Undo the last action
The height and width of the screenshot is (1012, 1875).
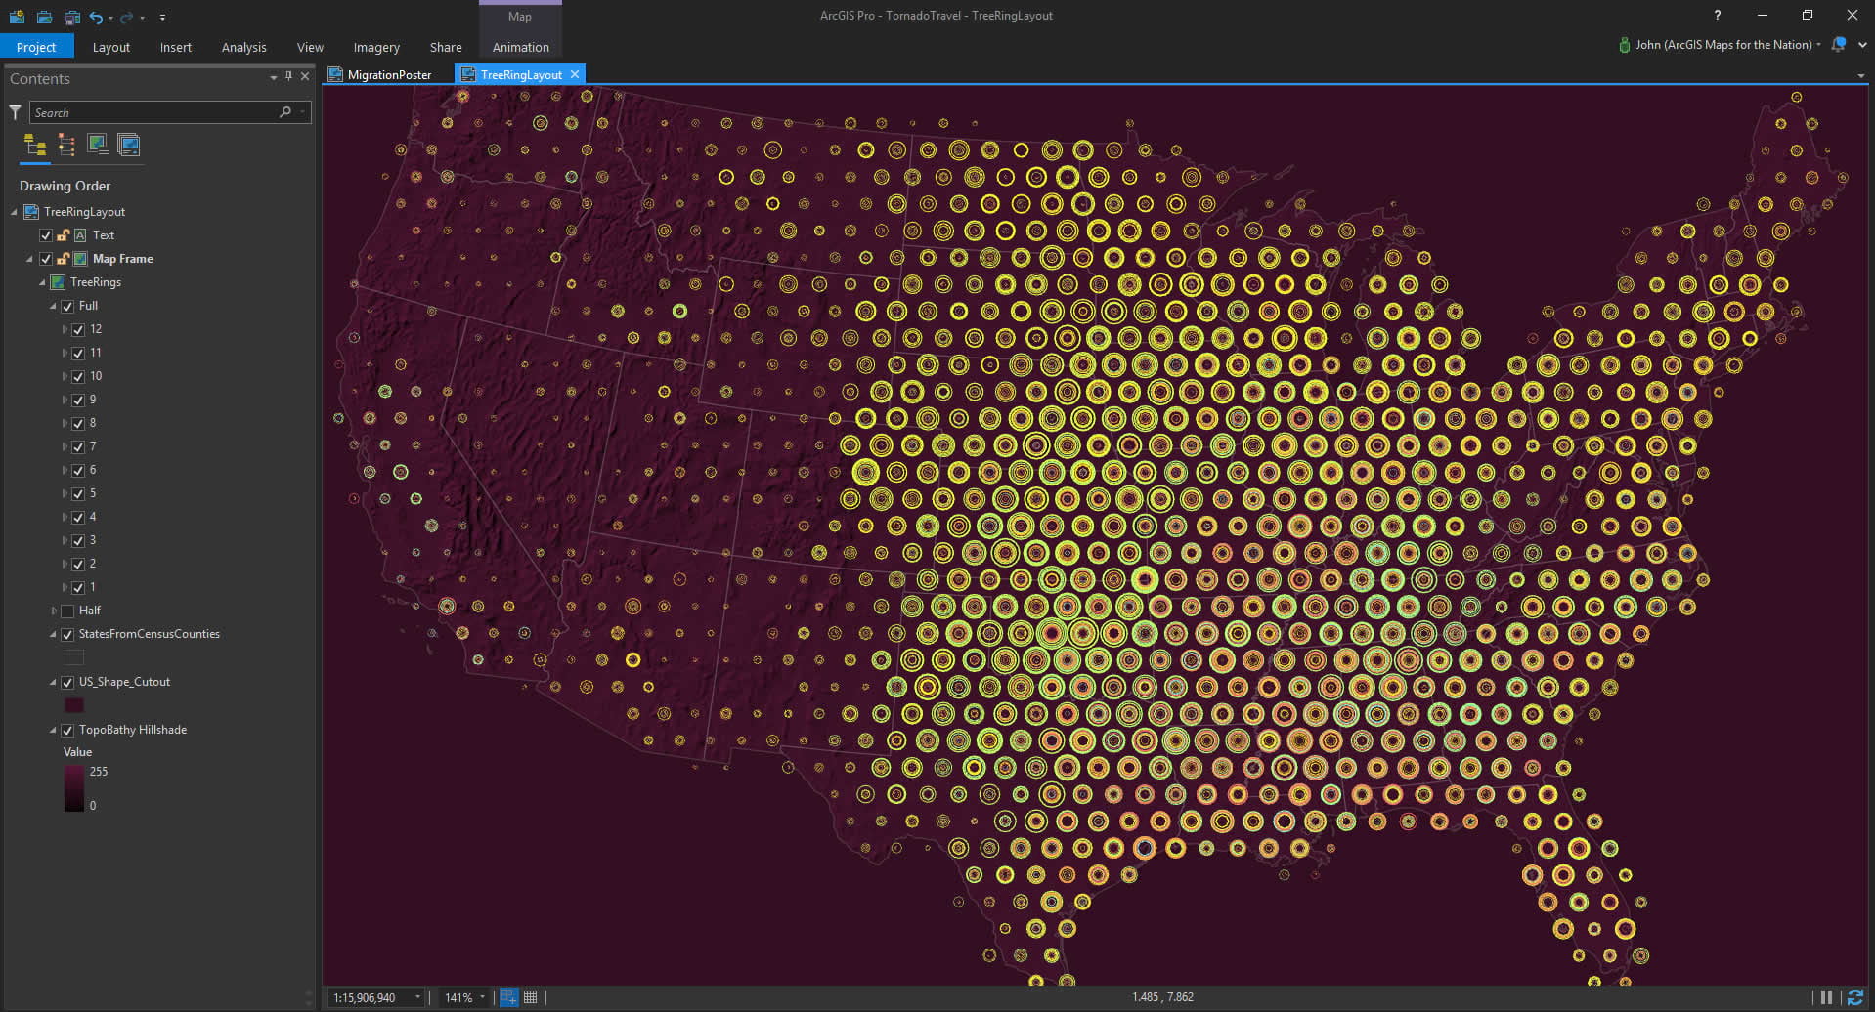(96, 17)
